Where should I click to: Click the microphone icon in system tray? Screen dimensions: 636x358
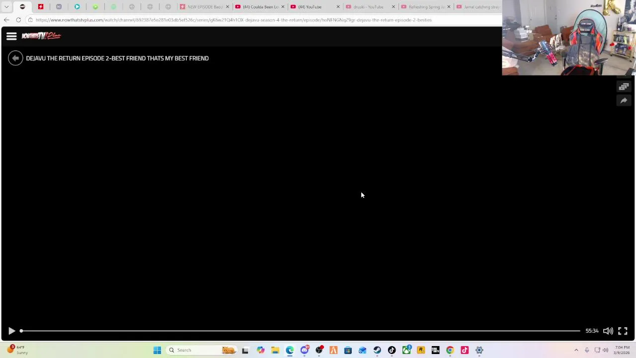pos(587,350)
